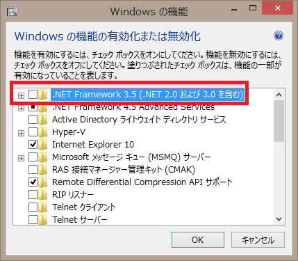Check the Microsoft メッセージ キュー (MSMQ) box
Image resolution: width=298 pixels, height=261 pixels.
coord(33,157)
